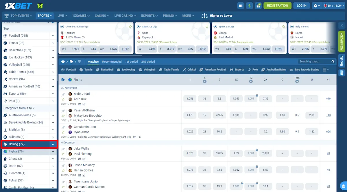Open the gift bonus icon in header
The height and width of the screenshot is (192, 347).
click(x=258, y=5)
